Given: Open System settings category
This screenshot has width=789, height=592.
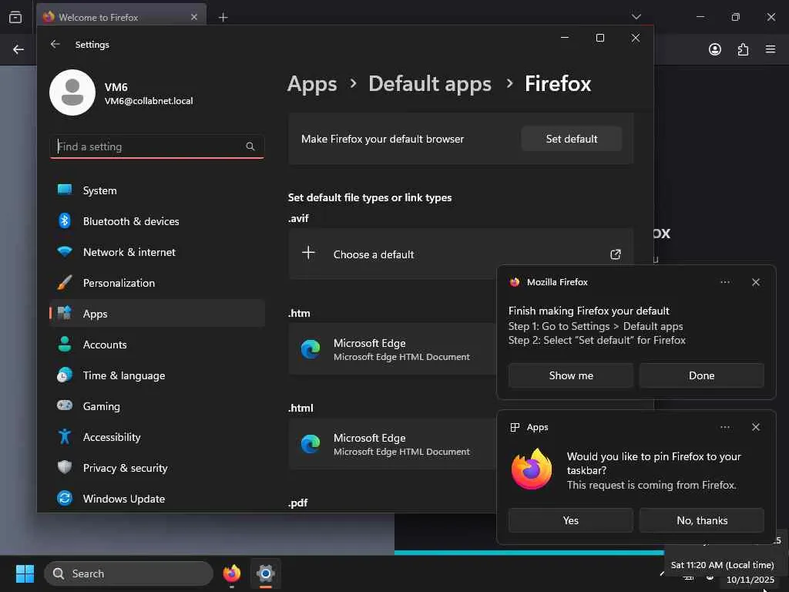Looking at the screenshot, I should click(157, 190).
